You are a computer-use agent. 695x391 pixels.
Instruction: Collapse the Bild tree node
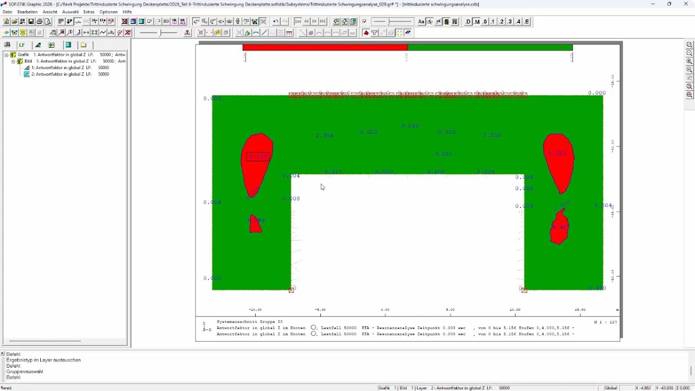(13, 61)
